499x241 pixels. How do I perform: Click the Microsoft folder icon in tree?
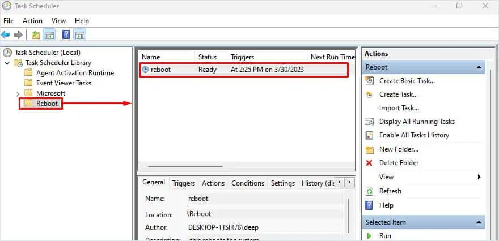(29, 93)
